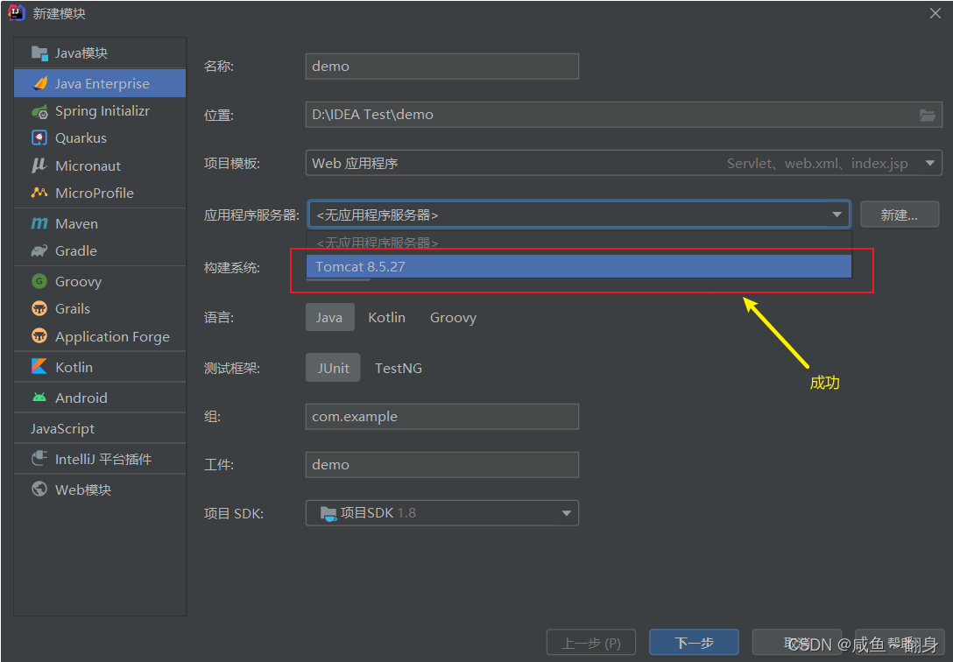Click the 上一步 (P) button
953x662 pixels.
pyautogui.click(x=591, y=643)
